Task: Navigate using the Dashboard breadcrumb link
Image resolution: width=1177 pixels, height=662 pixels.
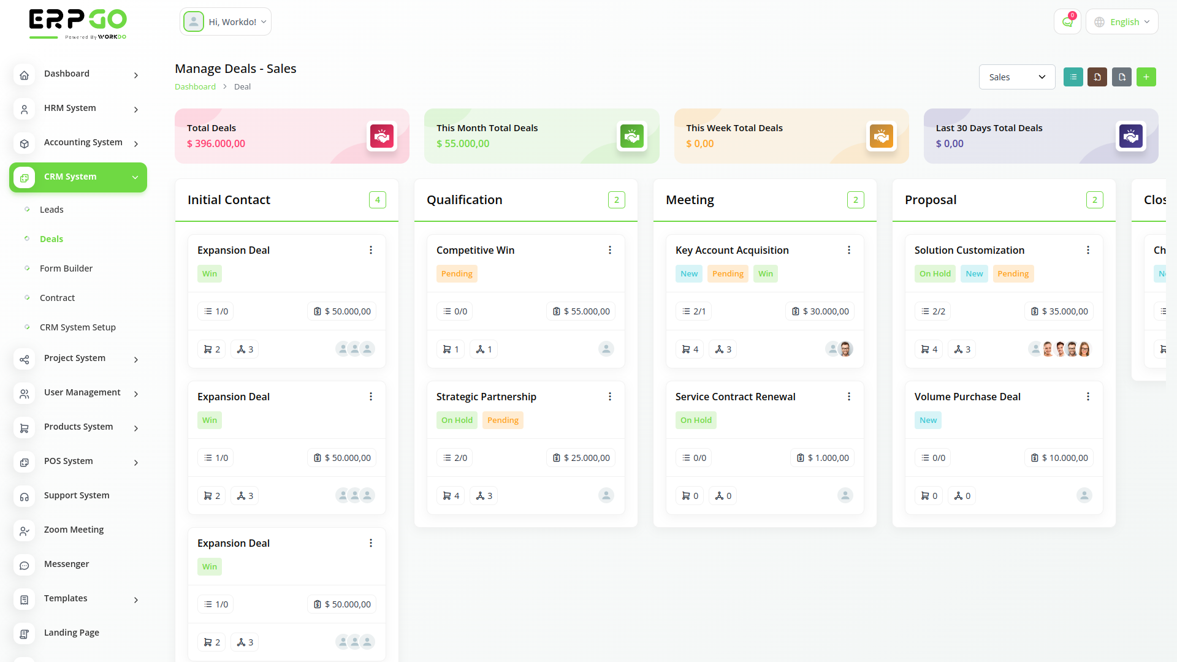Action: pyautogui.click(x=195, y=86)
